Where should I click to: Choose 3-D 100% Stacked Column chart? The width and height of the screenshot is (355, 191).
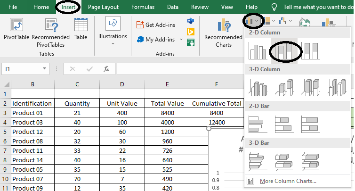(x=311, y=87)
